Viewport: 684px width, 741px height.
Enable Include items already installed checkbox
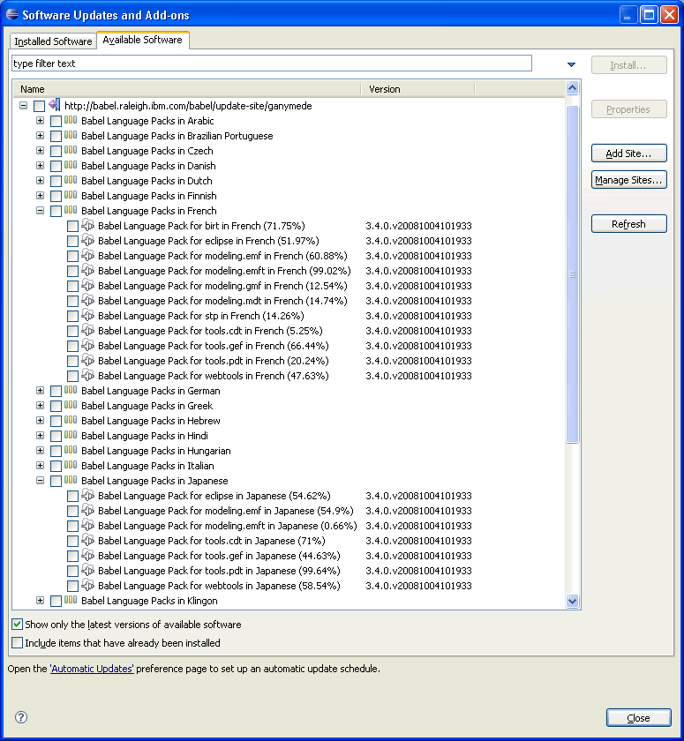click(18, 643)
